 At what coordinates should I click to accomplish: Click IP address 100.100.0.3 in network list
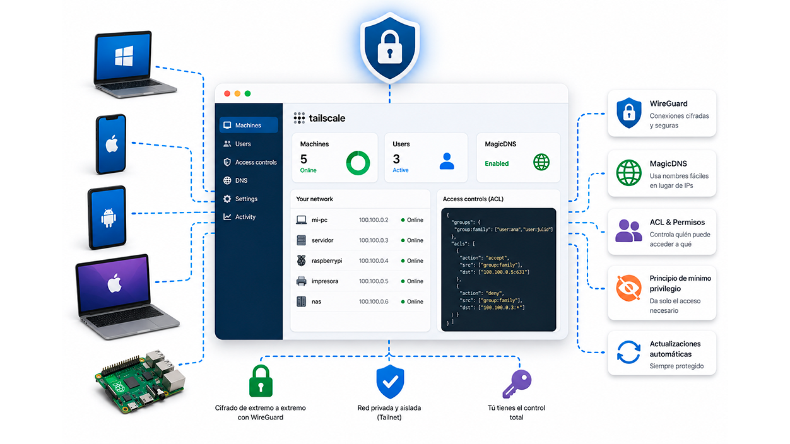[374, 240]
